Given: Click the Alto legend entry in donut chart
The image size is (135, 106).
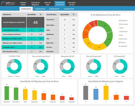Looking at the screenshot, I should tap(121, 35).
